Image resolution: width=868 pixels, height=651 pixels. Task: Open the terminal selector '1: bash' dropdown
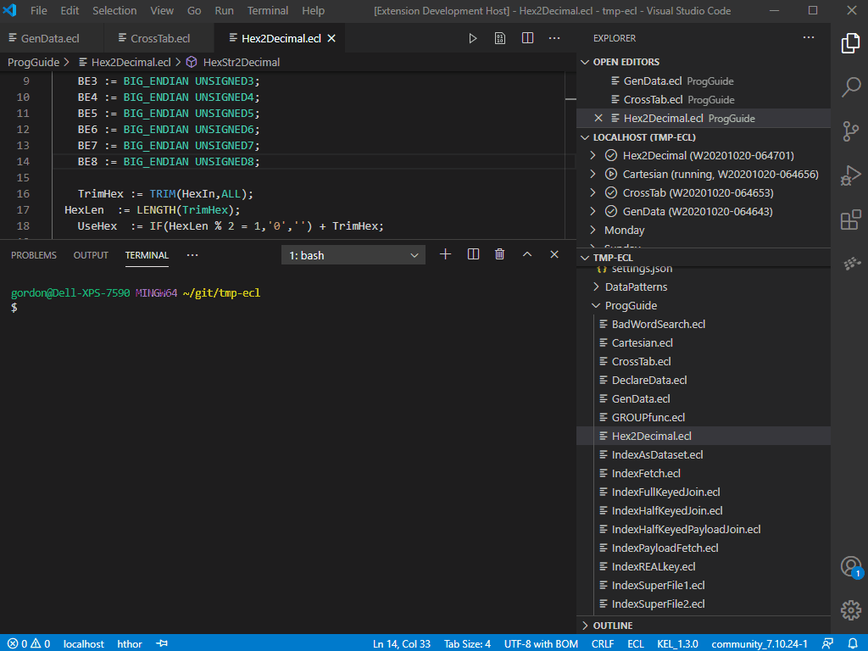pyautogui.click(x=353, y=255)
